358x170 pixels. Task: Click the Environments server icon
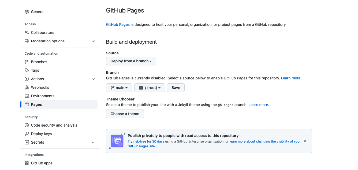pyautogui.click(x=27, y=96)
